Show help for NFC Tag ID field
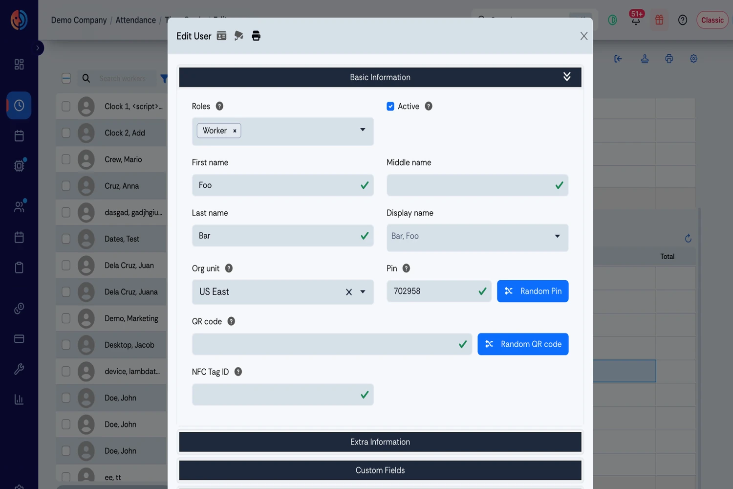This screenshot has width=733, height=489. tap(238, 372)
